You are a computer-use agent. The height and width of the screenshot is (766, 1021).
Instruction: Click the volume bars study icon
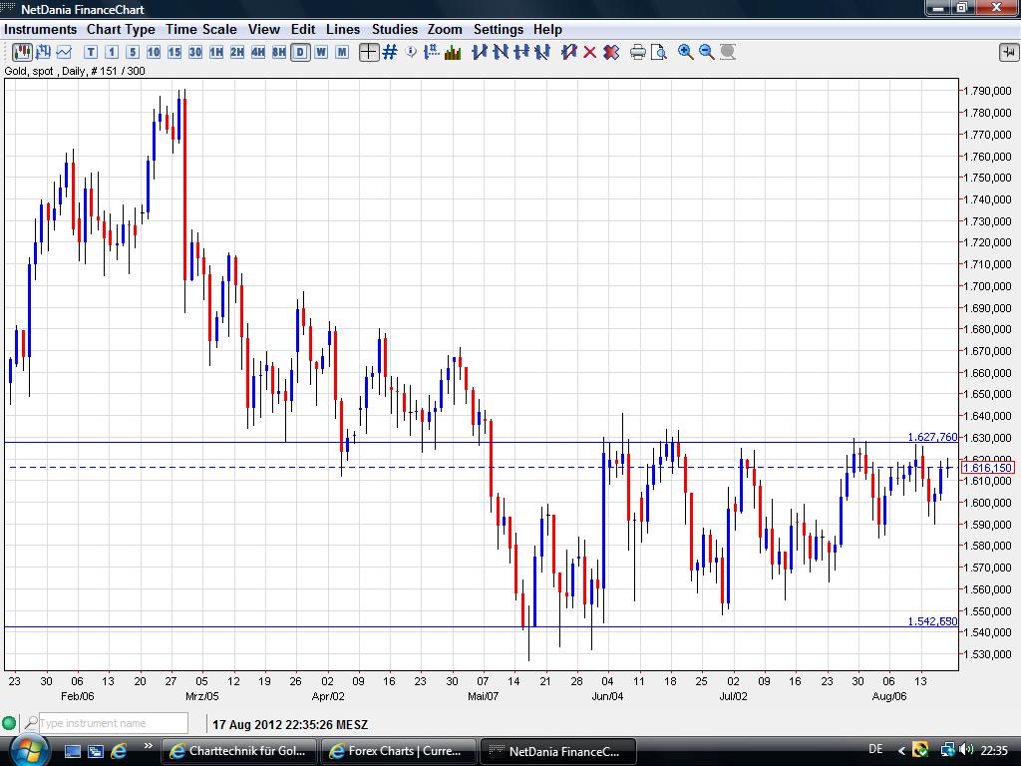pyautogui.click(x=453, y=52)
